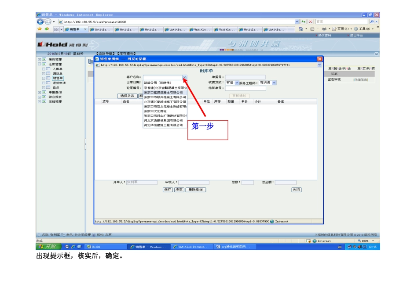This screenshot has height=295, width=418.
Task: Open the Quick Tabs grid icon
Action: point(56,29)
